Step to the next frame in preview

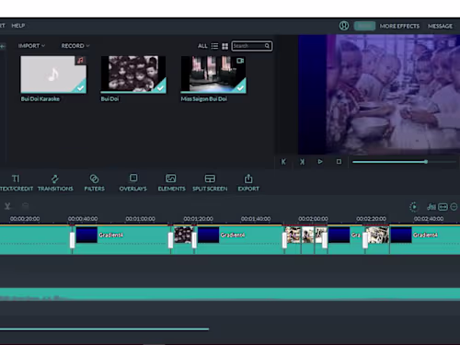pos(302,162)
